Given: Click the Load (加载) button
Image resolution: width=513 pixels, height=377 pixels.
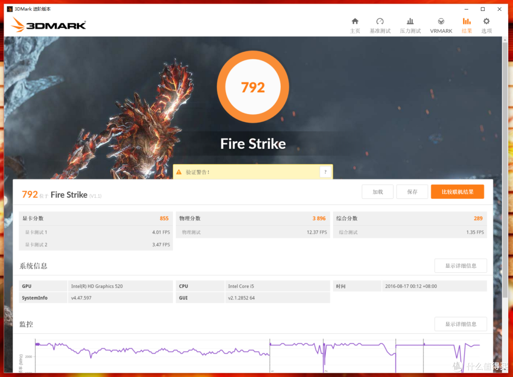Looking at the screenshot, I should pyautogui.click(x=378, y=192).
